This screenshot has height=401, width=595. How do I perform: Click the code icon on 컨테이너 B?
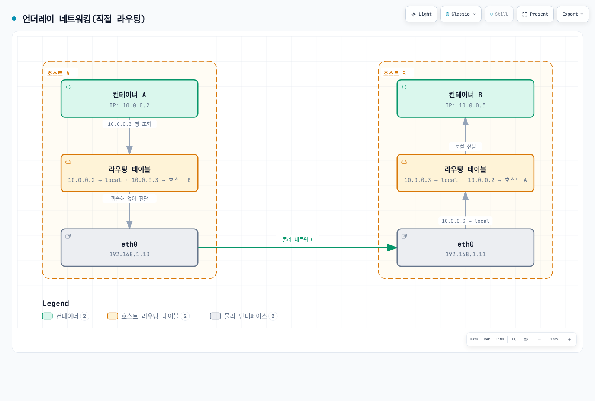tap(404, 87)
